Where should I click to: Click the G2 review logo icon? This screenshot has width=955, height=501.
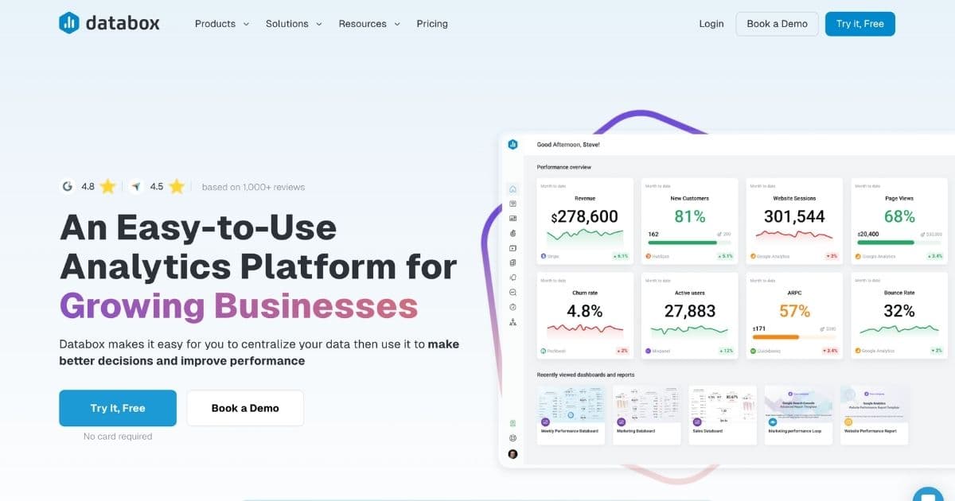(x=68, y=187)
